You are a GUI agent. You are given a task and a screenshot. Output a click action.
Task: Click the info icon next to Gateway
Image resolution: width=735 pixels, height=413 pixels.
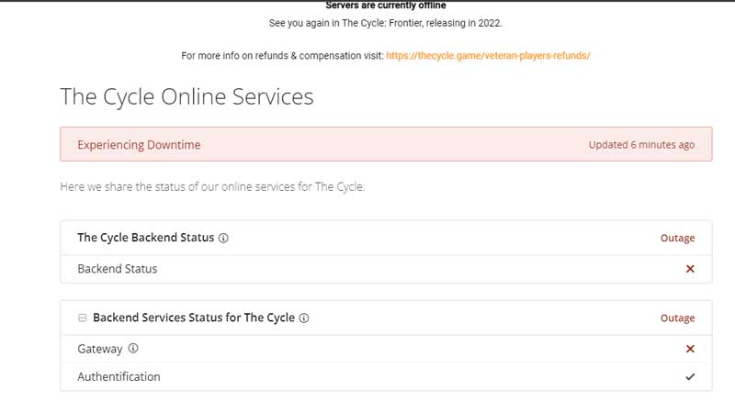133,349
